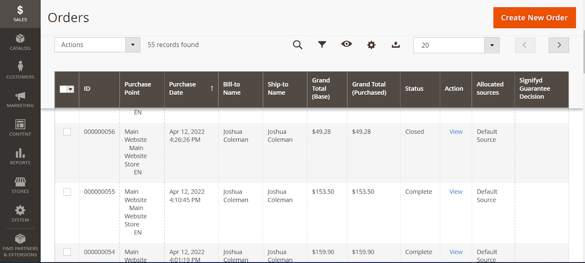Sort by Purchase Point column header

click(x=142, y=89)
